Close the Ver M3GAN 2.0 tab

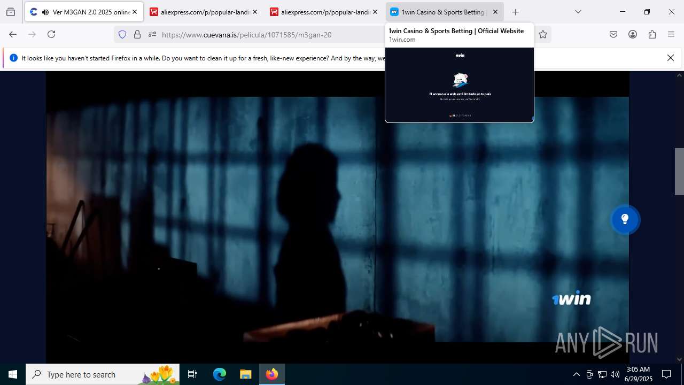[135, 12]
